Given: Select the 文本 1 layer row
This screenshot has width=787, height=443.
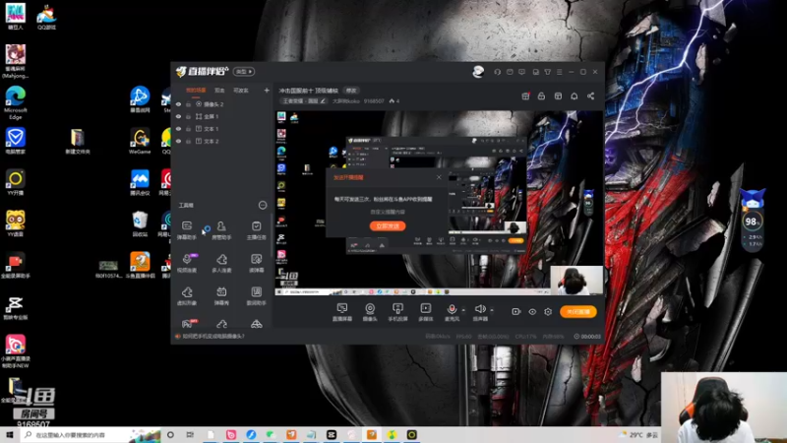Looking at the screenshot, I should point(222,129).
